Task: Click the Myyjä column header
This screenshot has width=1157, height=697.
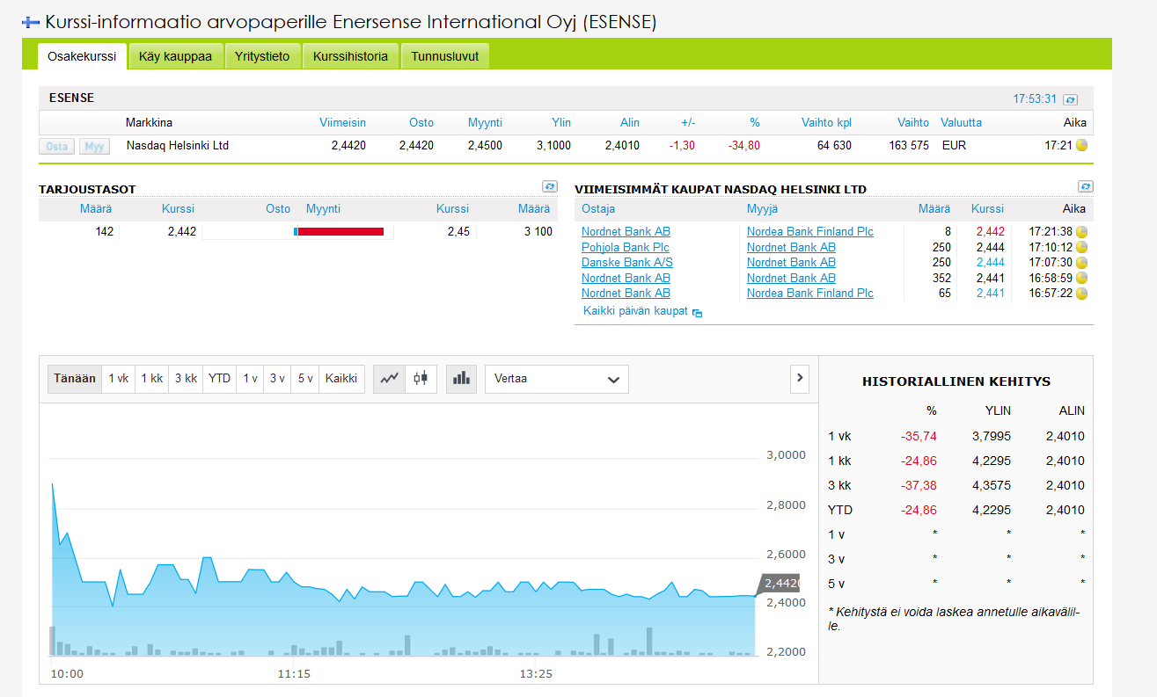Action: click(x=762, y=209)
